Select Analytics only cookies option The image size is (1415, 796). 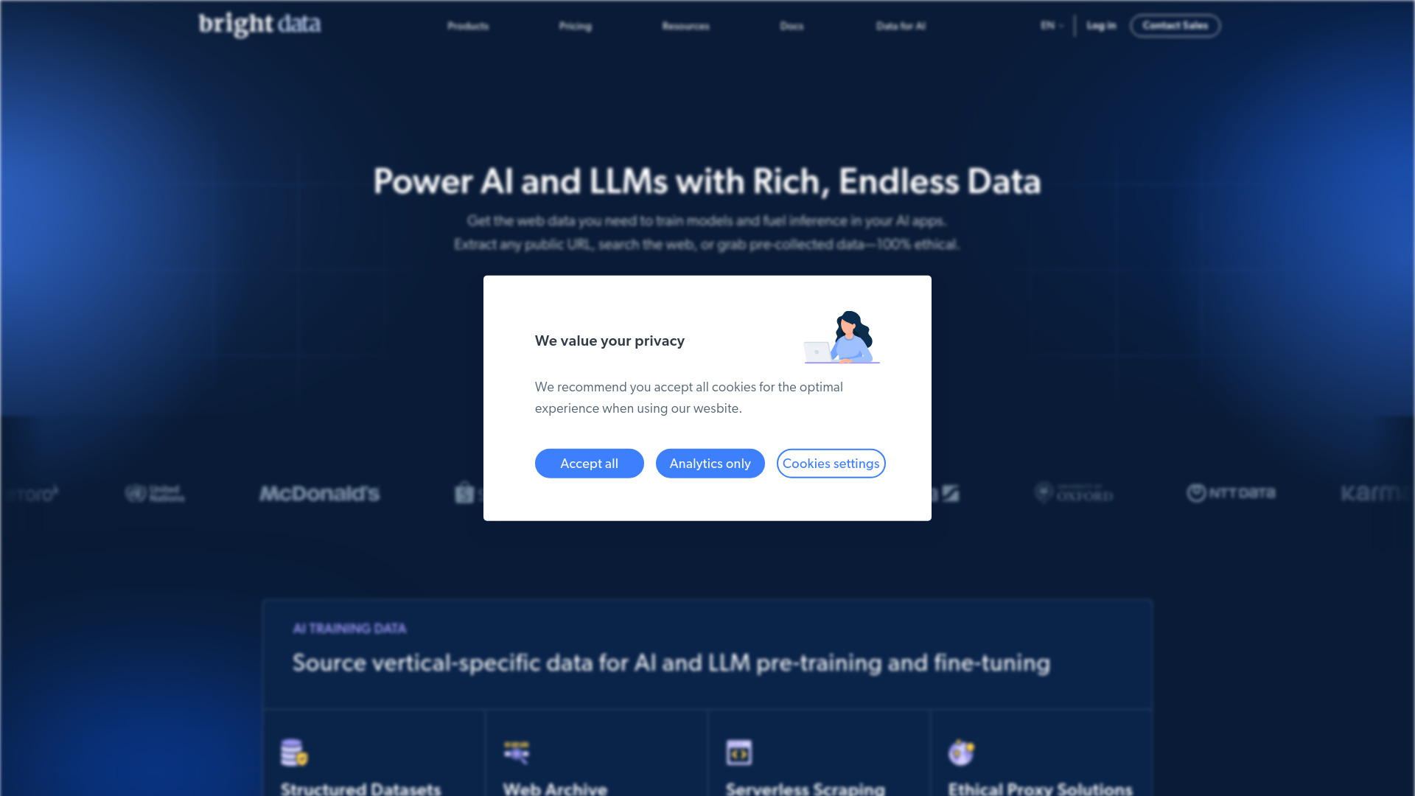coord(710,464)
